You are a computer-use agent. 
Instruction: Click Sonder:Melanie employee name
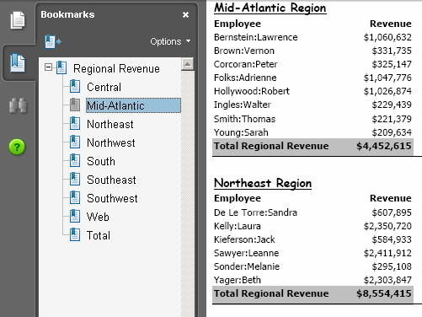(x=247, y=266)
